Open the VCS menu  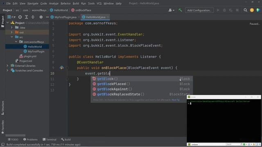tap(99, 3)
